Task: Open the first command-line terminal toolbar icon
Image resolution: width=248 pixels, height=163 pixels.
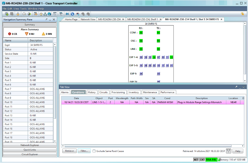Action: pos(55,14)
